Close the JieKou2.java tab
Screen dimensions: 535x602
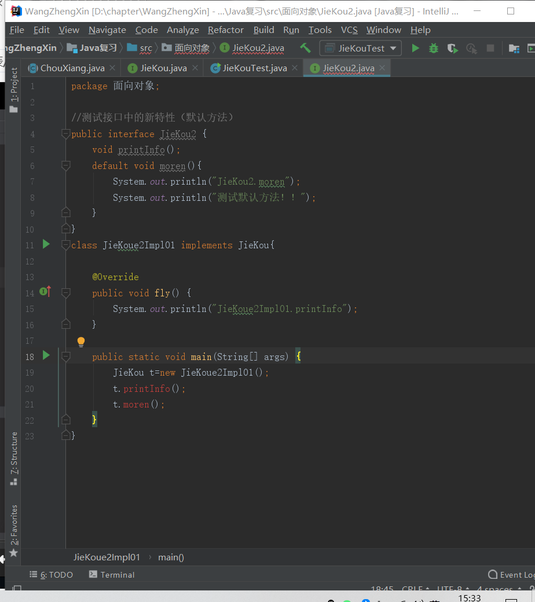pyautogui.click(x=382, y=68)
